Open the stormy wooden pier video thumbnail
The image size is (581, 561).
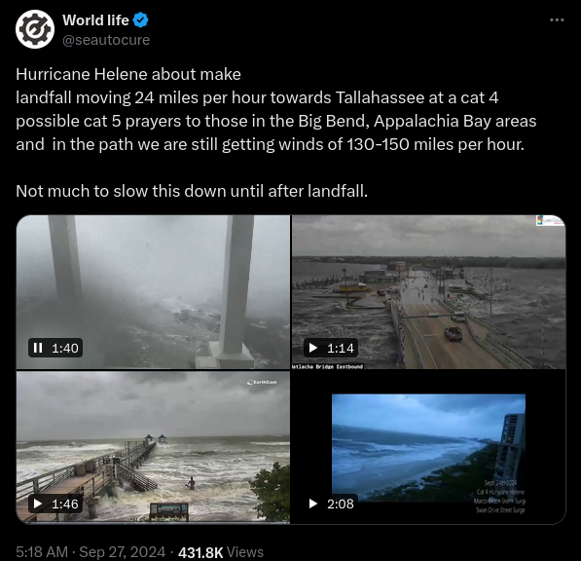click(153, 448)
